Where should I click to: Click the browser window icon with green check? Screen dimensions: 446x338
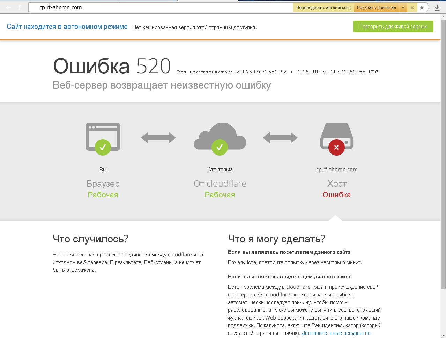tap(103, 138)
